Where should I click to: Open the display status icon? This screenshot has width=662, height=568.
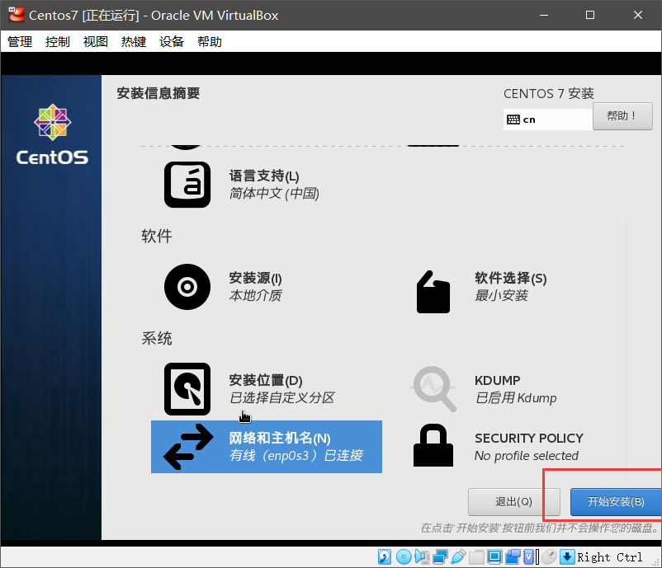[494, 556]
